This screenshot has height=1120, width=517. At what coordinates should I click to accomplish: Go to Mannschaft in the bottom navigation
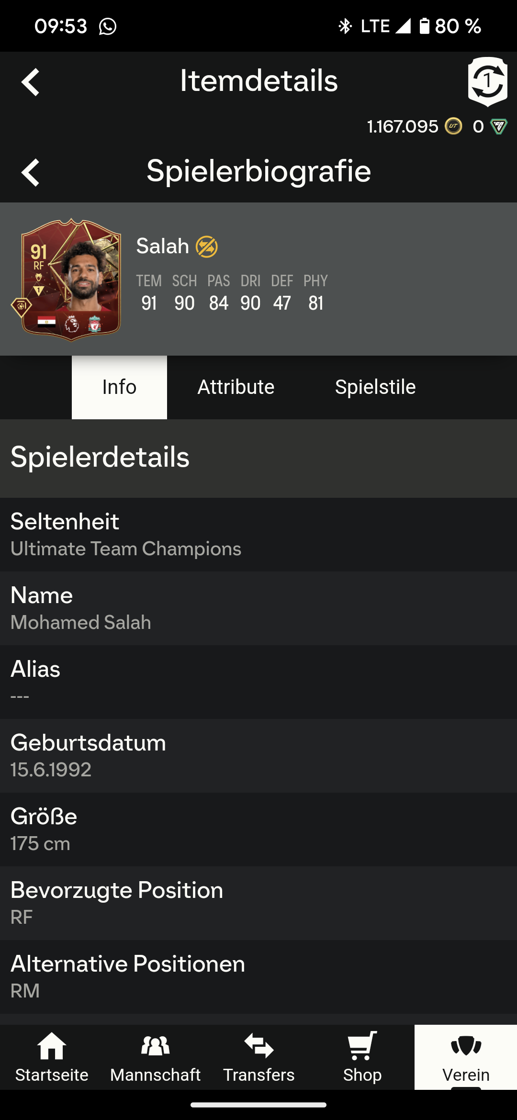(155, 1057)
